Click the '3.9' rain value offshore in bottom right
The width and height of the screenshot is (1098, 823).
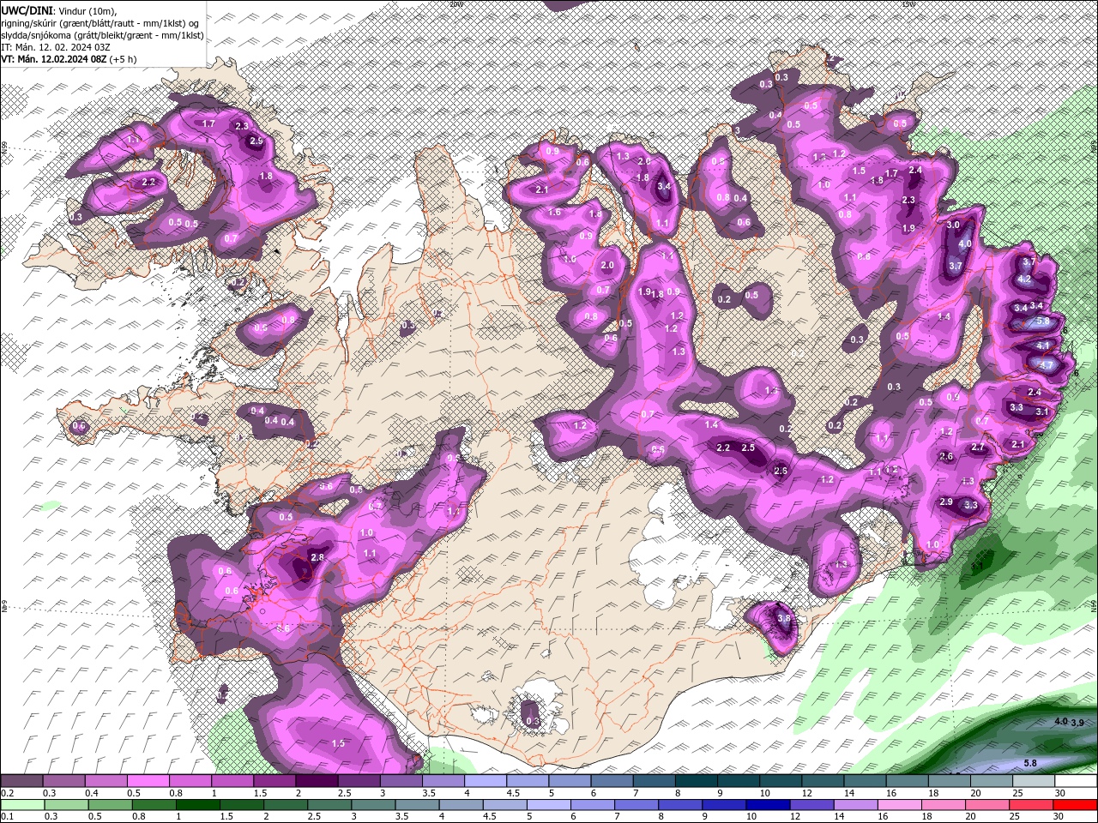[1077, 724]
